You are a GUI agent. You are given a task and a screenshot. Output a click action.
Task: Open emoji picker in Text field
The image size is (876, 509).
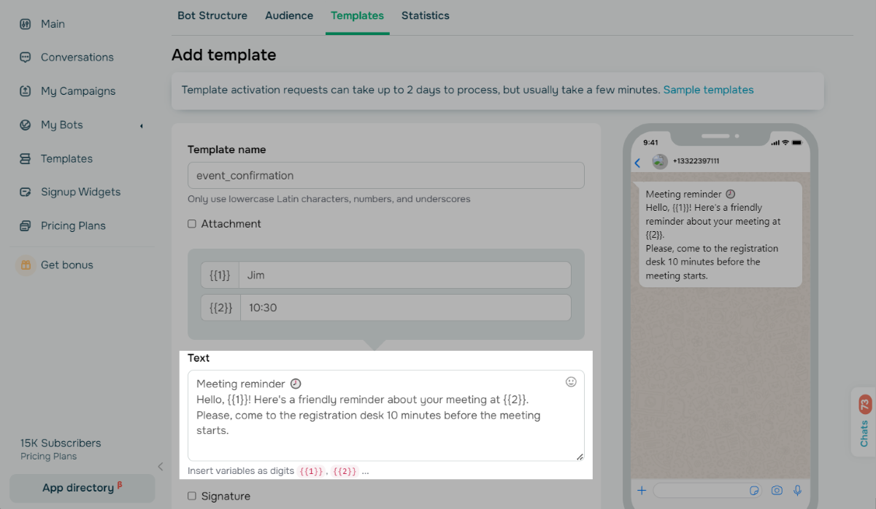(x=571, y=381)
